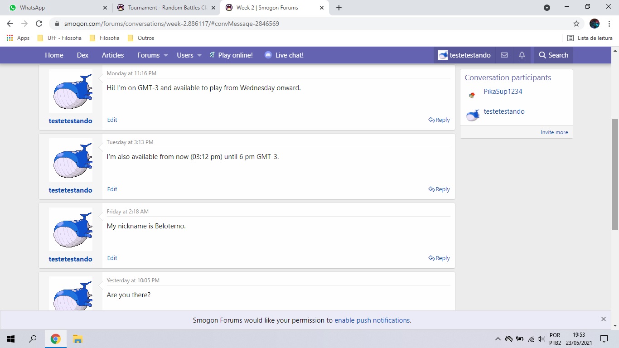
Task: Click PikaSup1234's participant avatar
Action: pyautogui.click(x=472, y=95)
